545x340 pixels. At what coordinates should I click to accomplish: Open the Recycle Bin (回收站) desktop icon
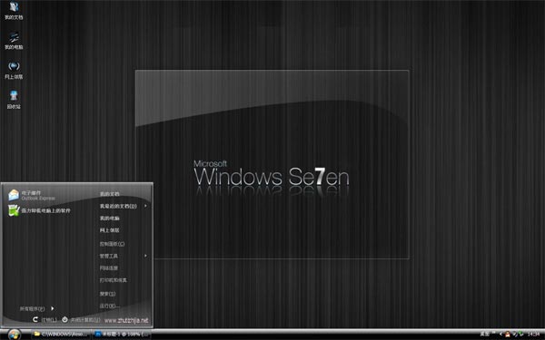click(14, 100)
